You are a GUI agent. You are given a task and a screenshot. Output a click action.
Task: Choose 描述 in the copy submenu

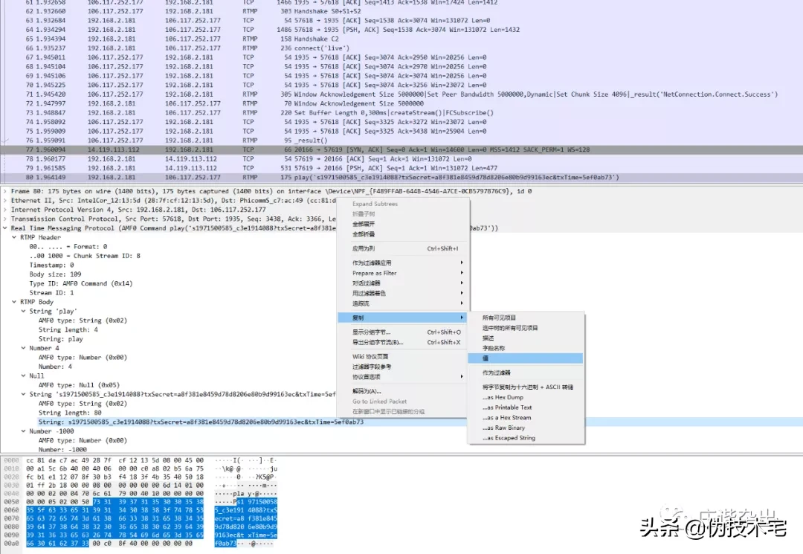pyautogui.click(x=526, y=338)
